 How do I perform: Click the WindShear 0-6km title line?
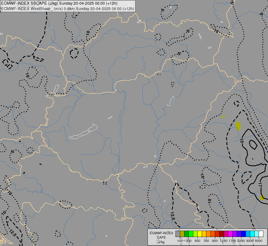(x=68, y=9)
